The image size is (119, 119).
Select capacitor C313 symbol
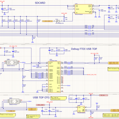76,99
